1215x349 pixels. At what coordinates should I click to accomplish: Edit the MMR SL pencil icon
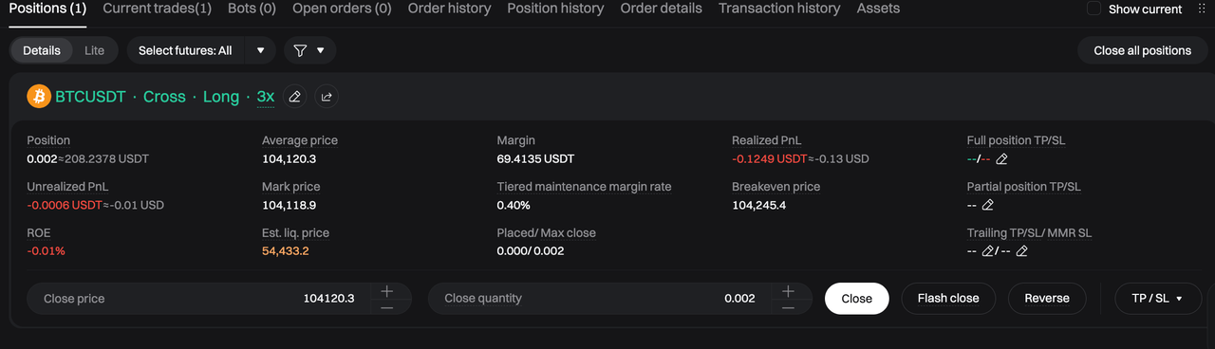click(x=1021, y=251)
